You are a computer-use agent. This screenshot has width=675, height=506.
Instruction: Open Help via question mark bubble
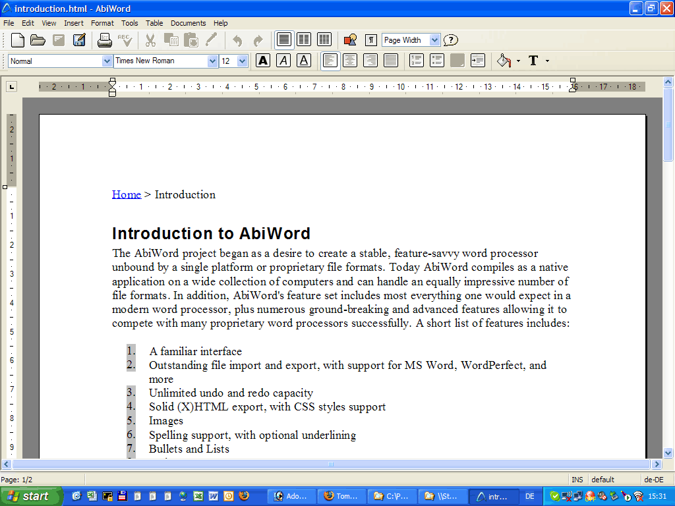[451, 40]
